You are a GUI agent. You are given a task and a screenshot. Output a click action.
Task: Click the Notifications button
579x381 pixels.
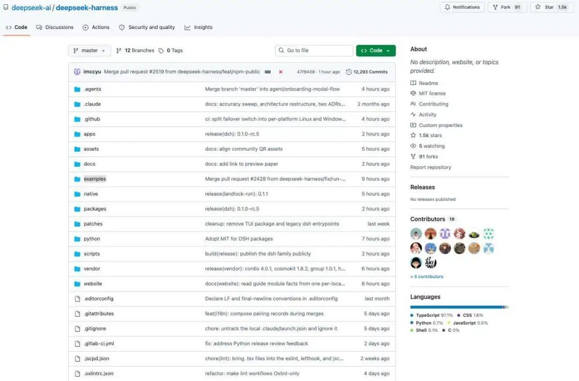pyautogui.click(x=462, y=7)
